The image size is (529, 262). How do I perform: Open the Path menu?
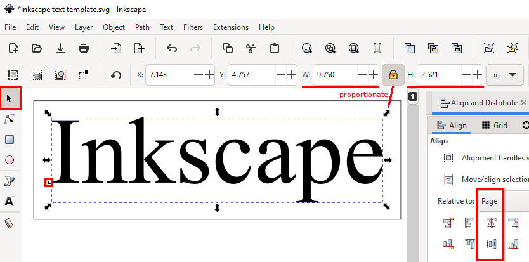tap(142, 27)
